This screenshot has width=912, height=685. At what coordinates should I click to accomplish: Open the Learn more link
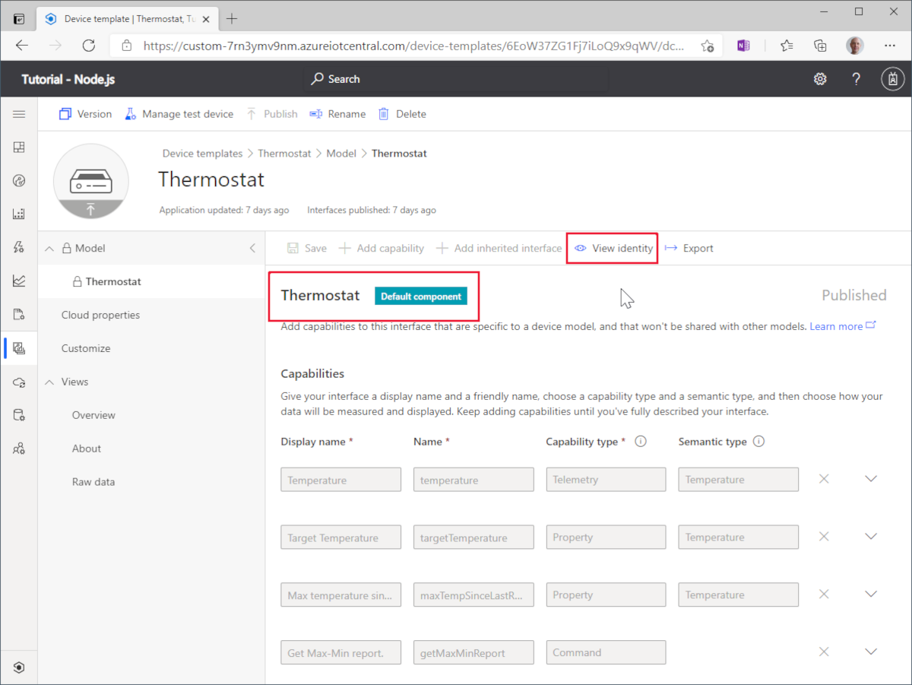837,325
